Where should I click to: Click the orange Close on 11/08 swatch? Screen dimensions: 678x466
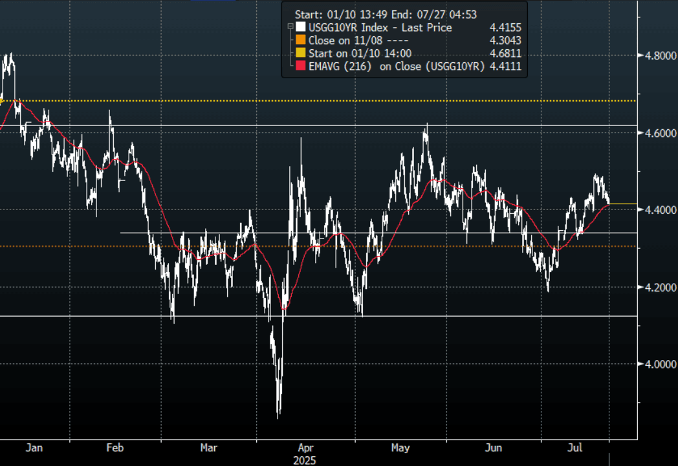point(300,41)
